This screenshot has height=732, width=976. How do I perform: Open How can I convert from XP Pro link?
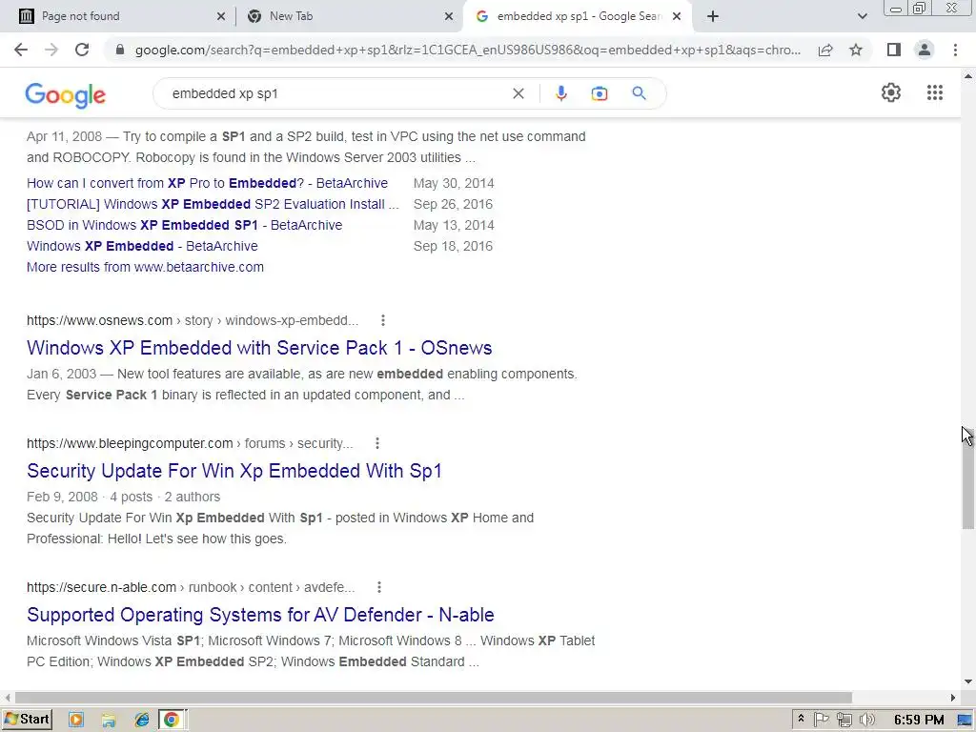[x=207, y=183]
